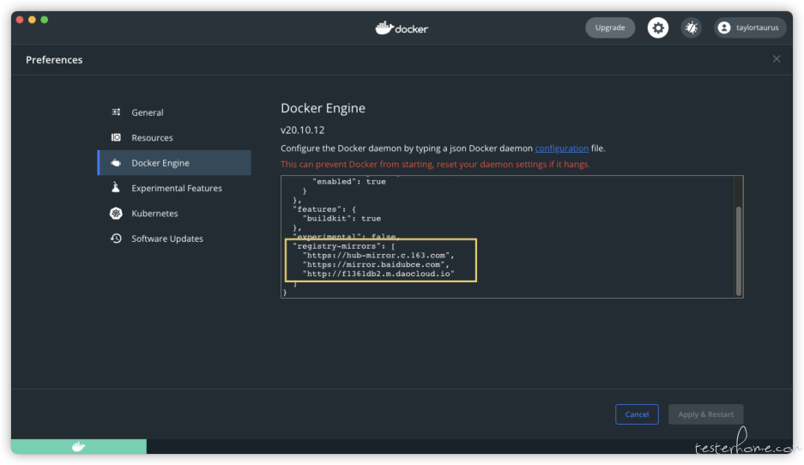The height and width of the screenshot is (465, 804).
Task: Go to Kubernetes settings
Action: tap(174, 214)
